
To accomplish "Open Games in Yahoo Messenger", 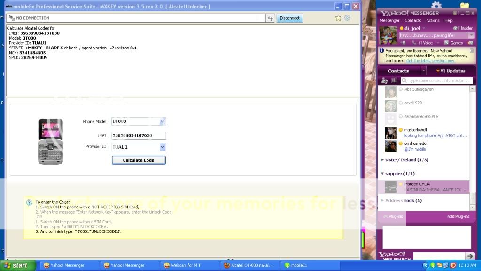I will pos(453,43).
